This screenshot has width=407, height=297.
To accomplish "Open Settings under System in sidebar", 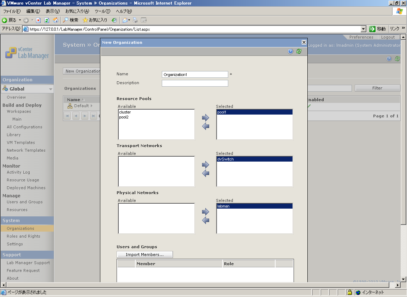I will coord(15,244).
